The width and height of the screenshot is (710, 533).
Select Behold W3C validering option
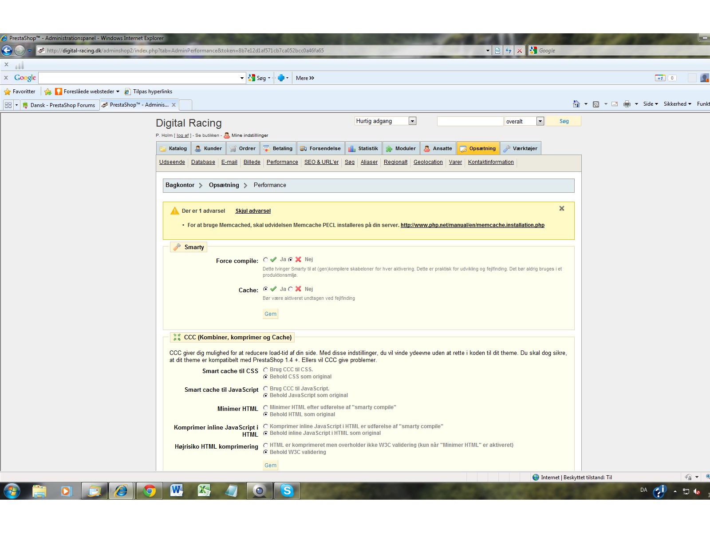[x=265, y=452]
